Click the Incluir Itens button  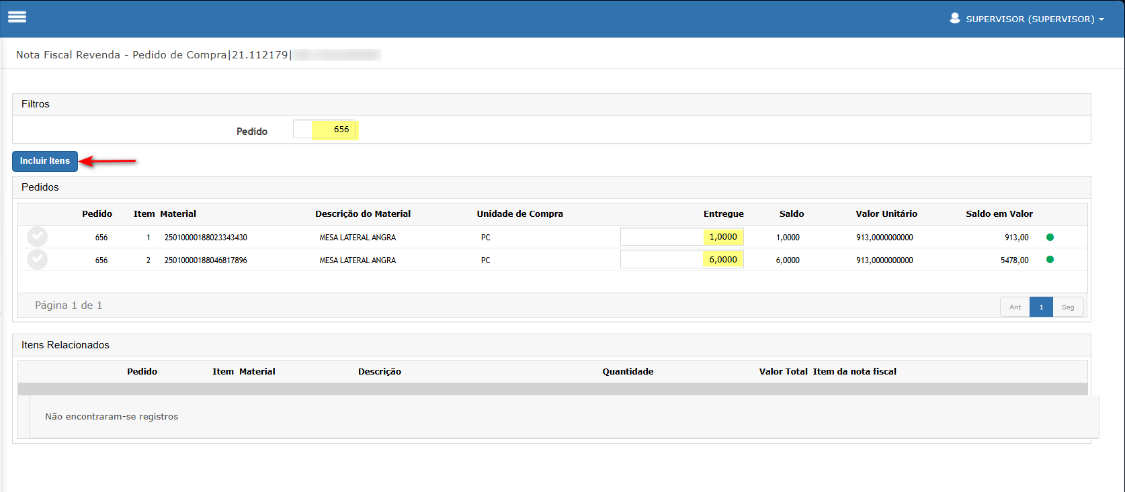[x=45, y=161]
